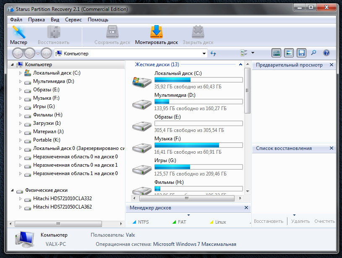Select Игры (G:) drive icon in list
342x258 pixels.
142,170
